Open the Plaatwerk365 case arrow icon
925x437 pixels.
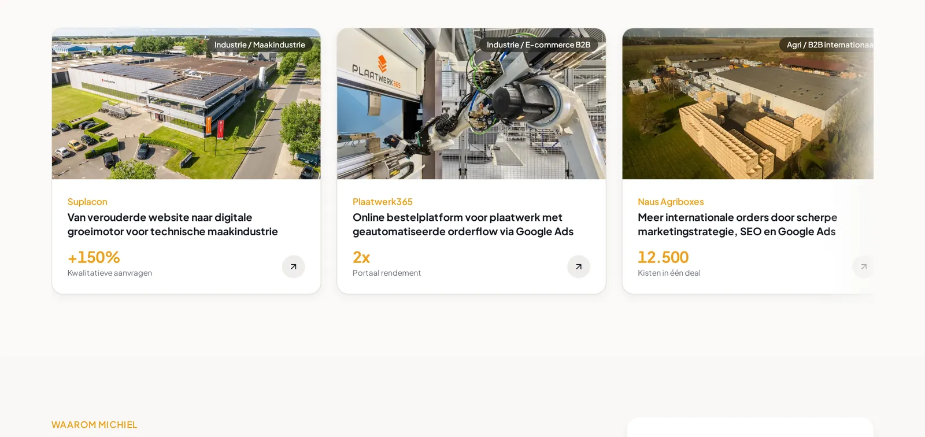click(x=578, y=266)
